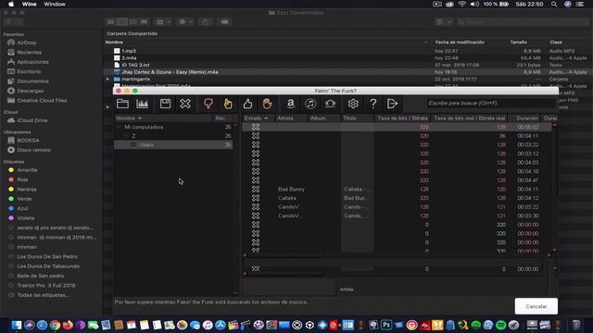Click the Amazon toolbar icon
This screenshot has width=593, height=333.
click(290, 104)
